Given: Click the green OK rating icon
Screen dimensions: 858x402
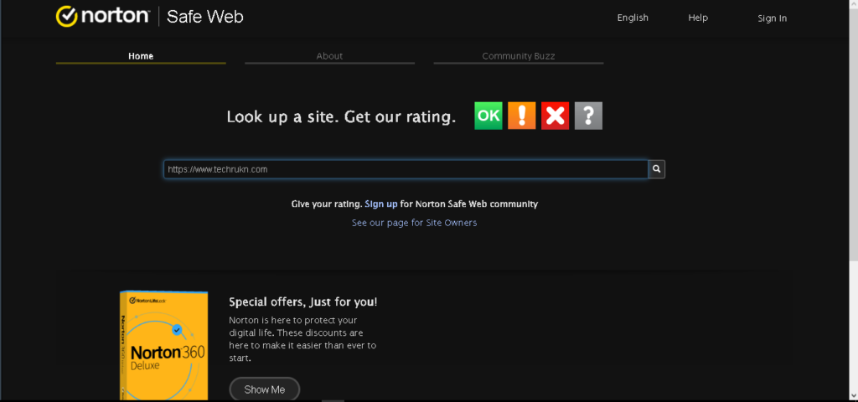Looking at the screenshot, I should (488, 116).
